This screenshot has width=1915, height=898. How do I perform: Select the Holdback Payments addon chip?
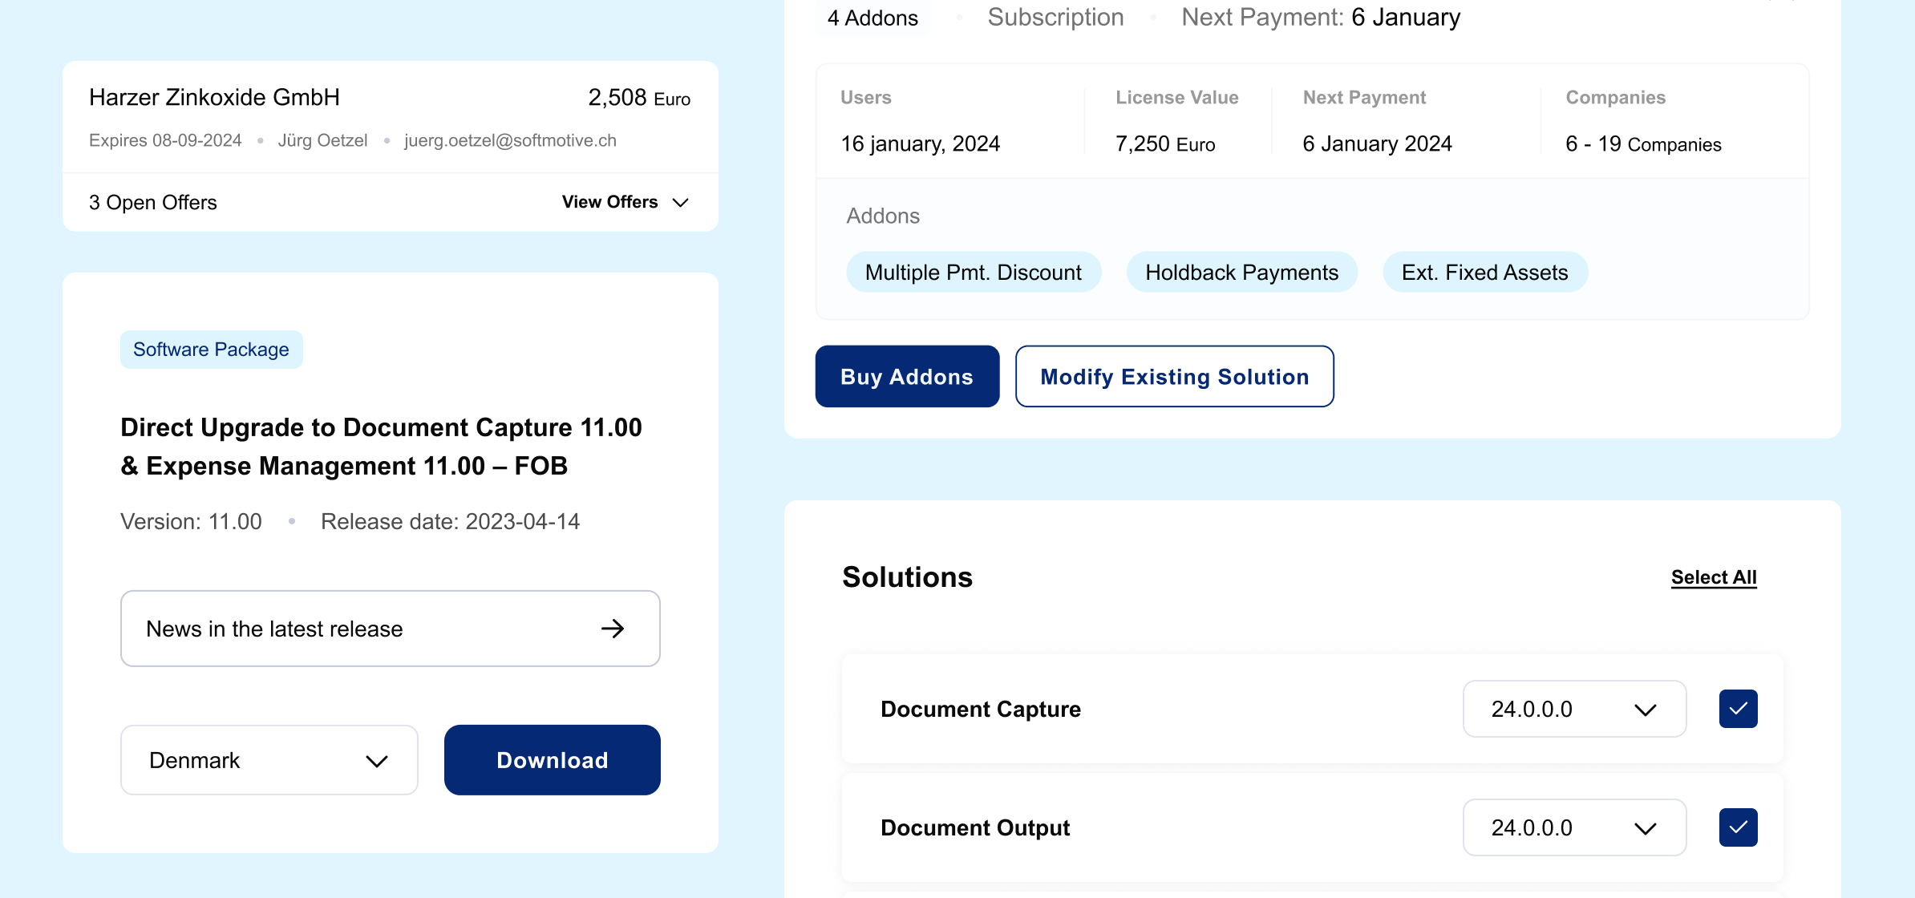[x=1242, y=273]
